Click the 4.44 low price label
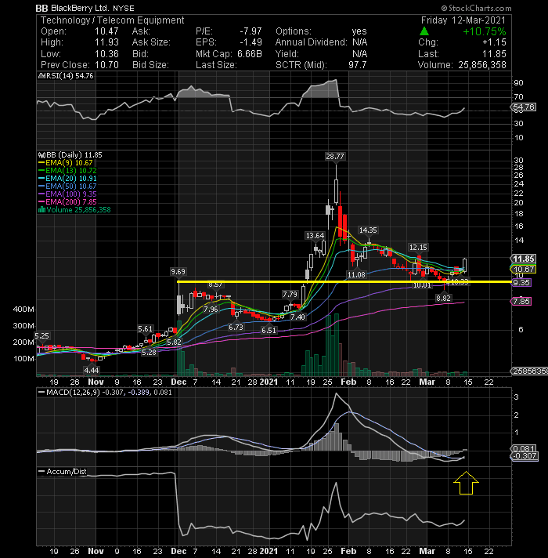 click(x=92, y=371)
